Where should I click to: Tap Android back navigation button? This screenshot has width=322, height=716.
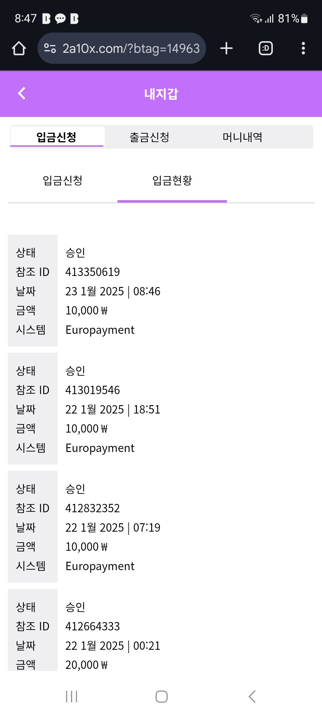(x=252, y=697)
